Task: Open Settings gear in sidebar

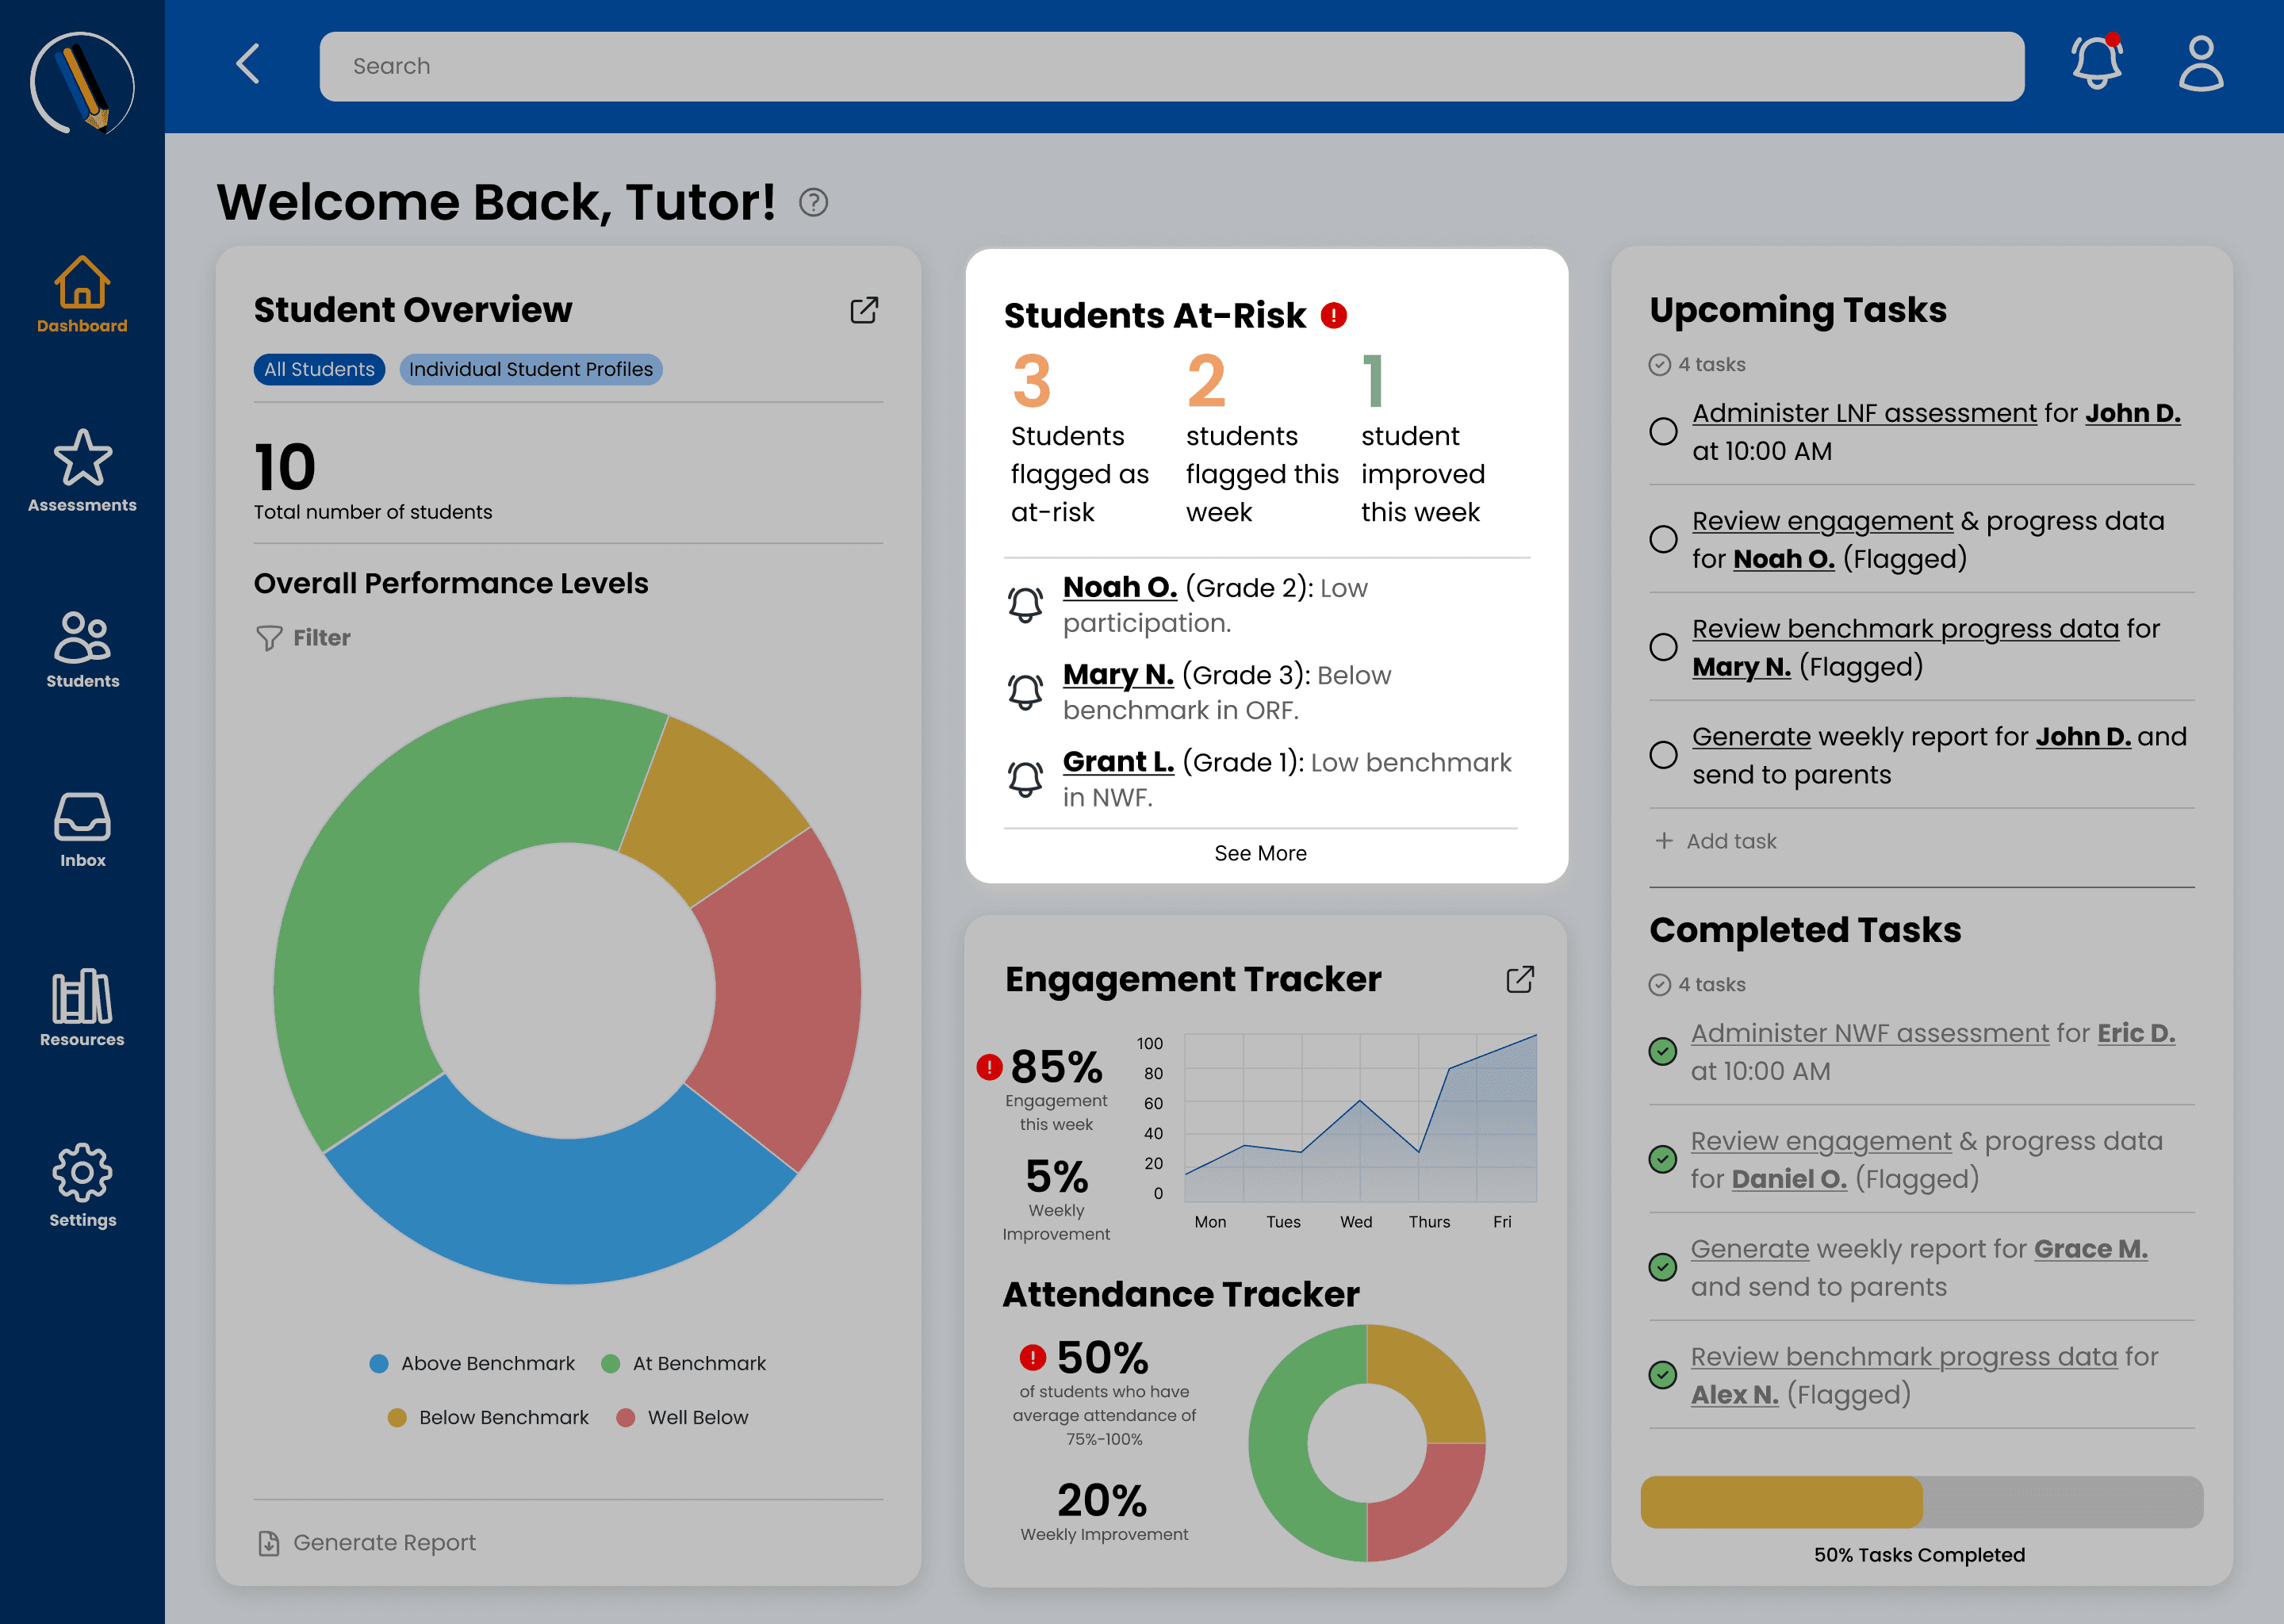Action: [82, 1185]
